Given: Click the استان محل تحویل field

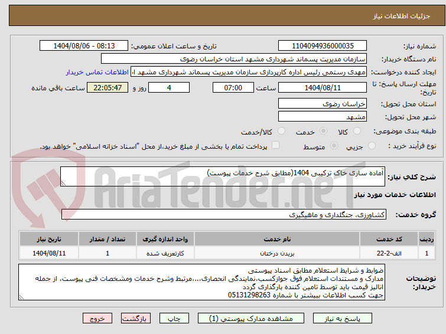Looking at the screenshot, I should click(x=323, y=103).
